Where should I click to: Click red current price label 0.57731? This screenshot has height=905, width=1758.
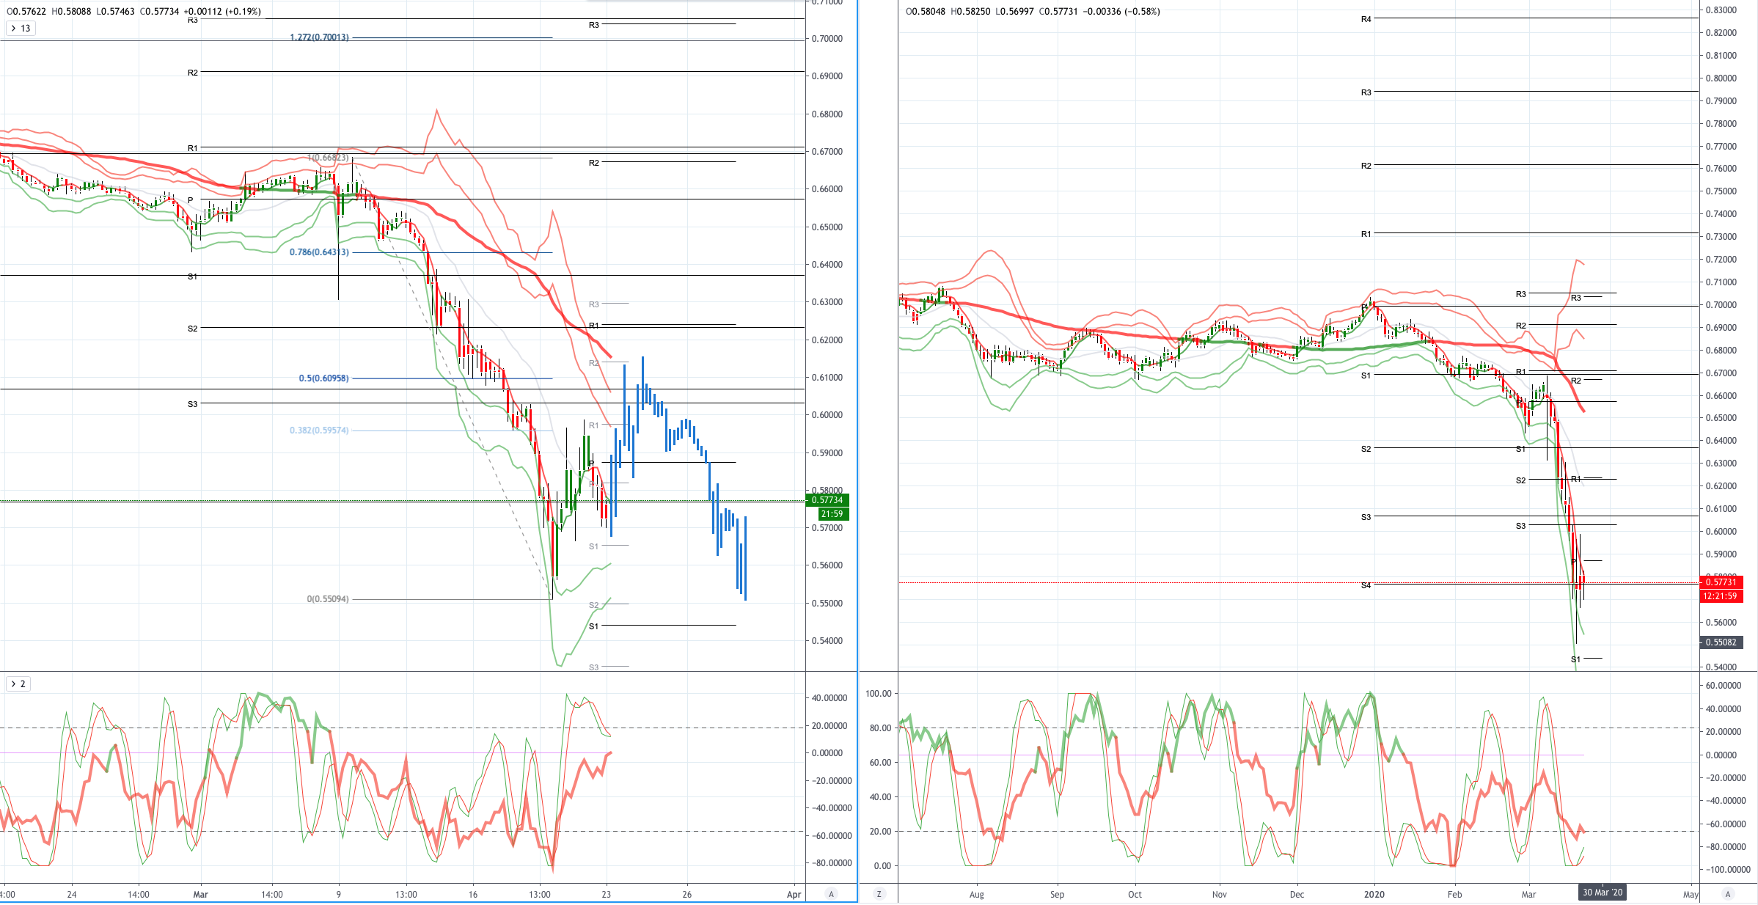pyautogui.click(x=1721, y=582)
